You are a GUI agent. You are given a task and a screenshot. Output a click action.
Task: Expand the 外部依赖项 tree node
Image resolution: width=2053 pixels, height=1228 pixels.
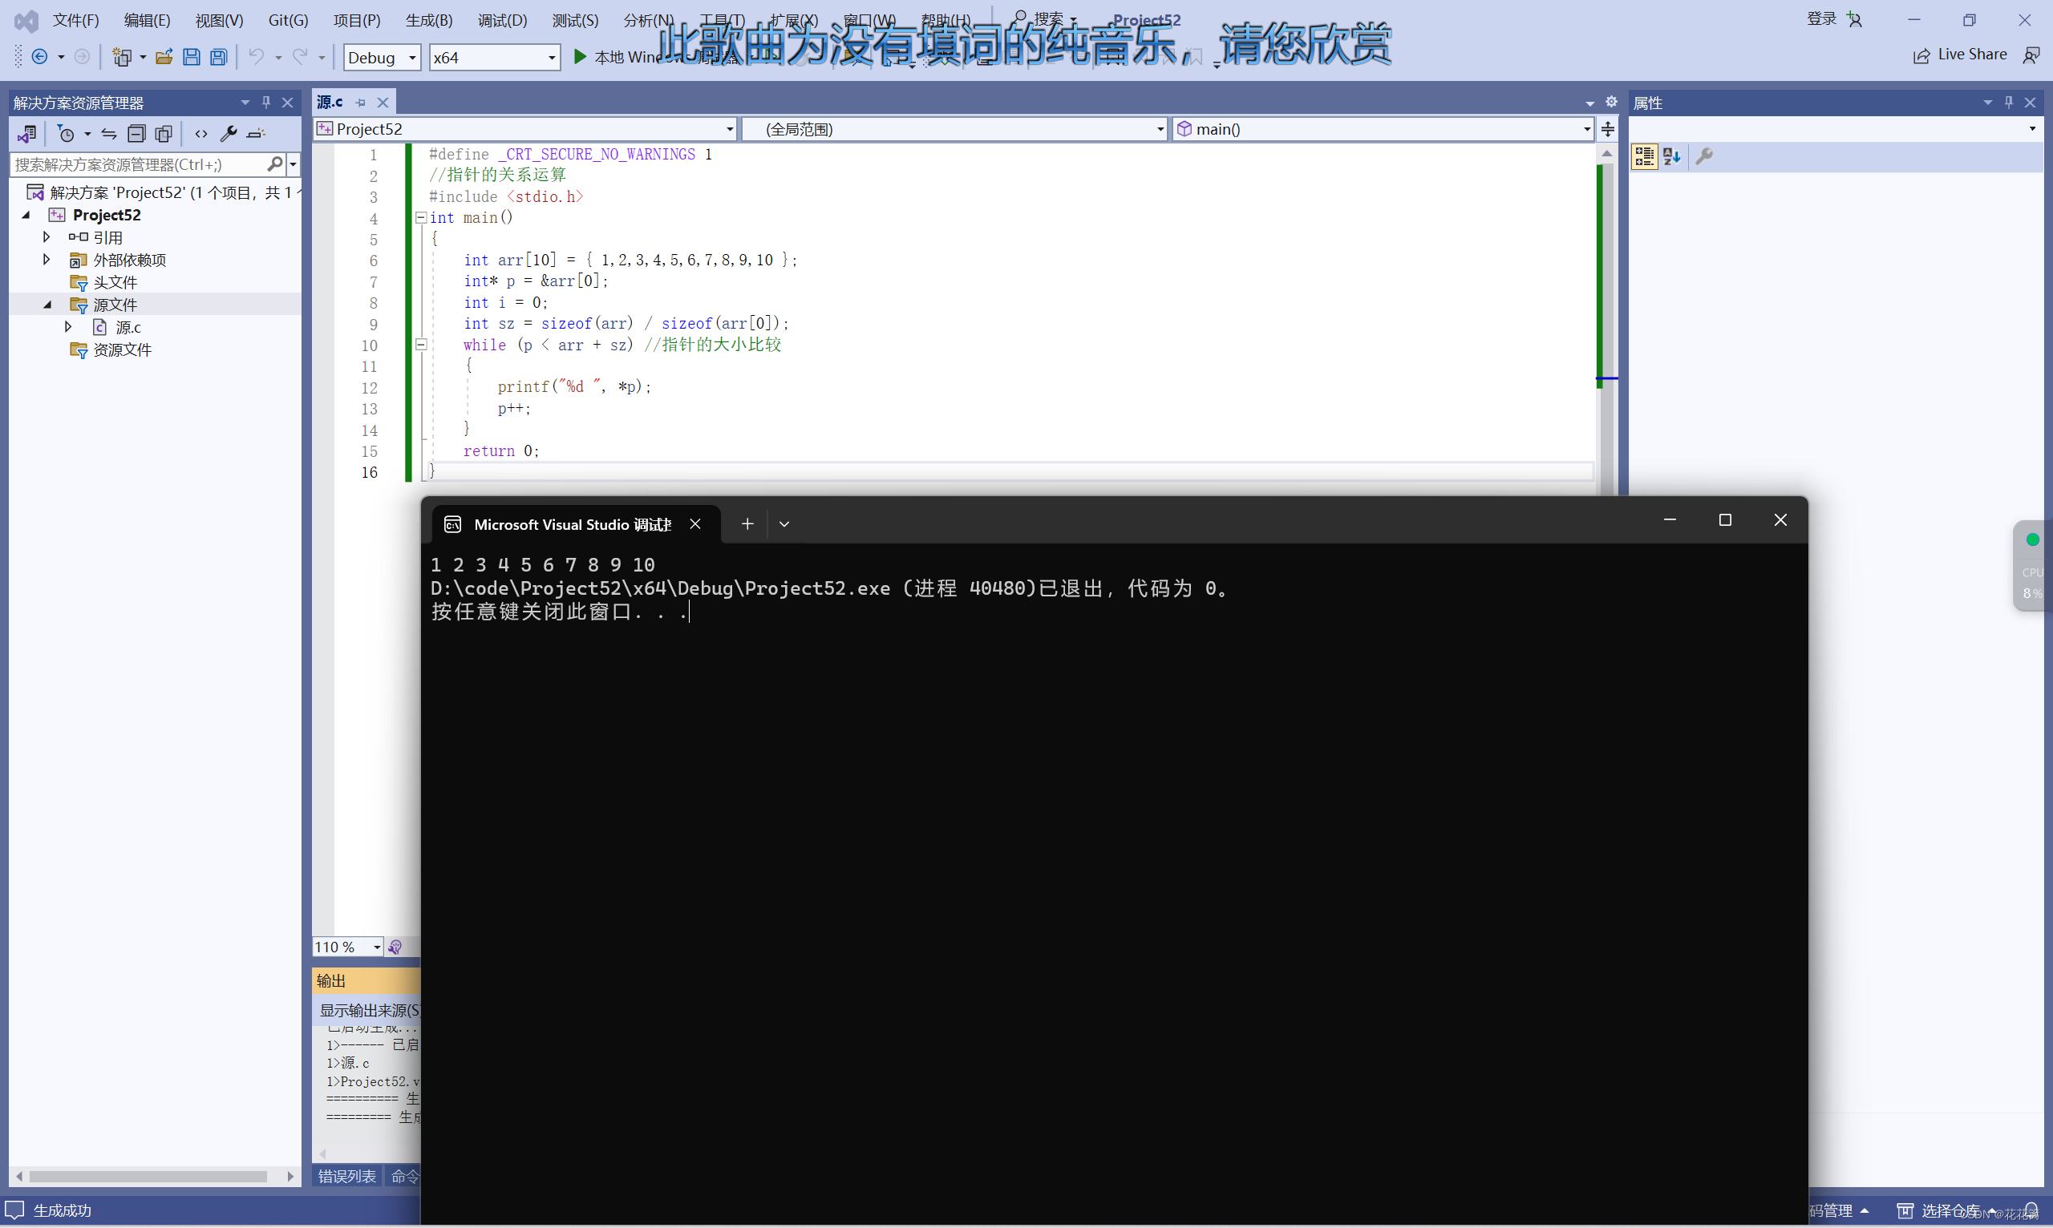[47, 260]
